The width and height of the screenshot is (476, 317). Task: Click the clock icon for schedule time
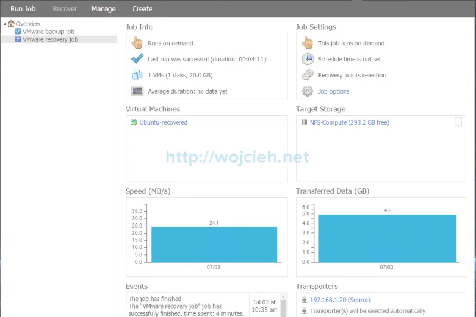pos(308,59)
